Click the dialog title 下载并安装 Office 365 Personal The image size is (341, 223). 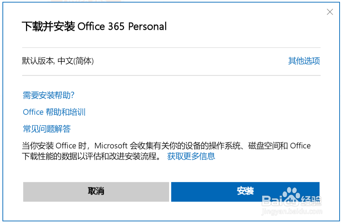click(94, 26)
